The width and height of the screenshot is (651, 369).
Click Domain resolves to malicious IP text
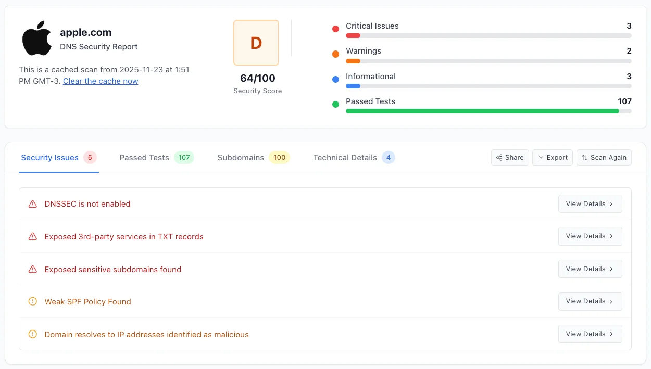(147, 335)
